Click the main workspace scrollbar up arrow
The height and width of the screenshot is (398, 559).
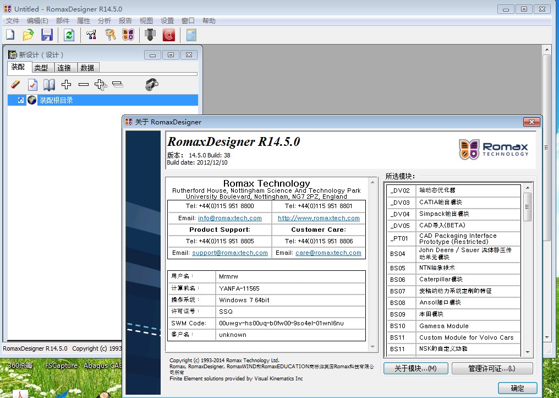pos(546,50)
